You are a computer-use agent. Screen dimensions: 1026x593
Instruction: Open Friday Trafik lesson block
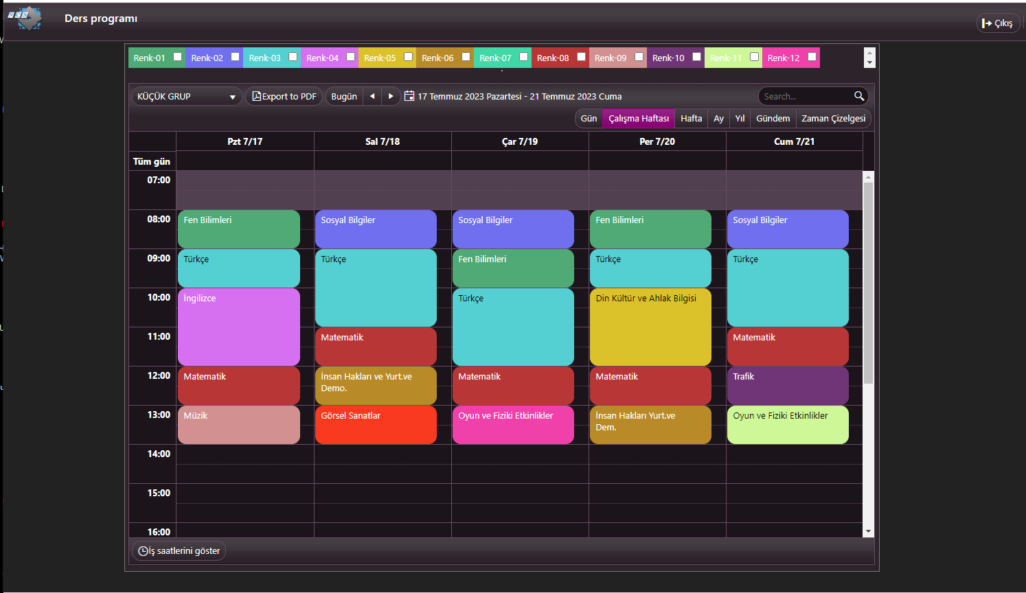tap(788, 386)
